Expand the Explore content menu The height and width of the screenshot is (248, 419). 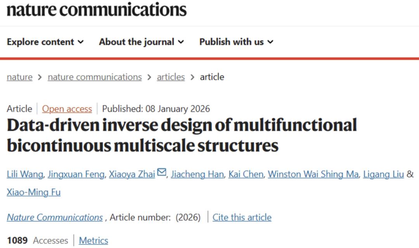click(x=45, y=42)
